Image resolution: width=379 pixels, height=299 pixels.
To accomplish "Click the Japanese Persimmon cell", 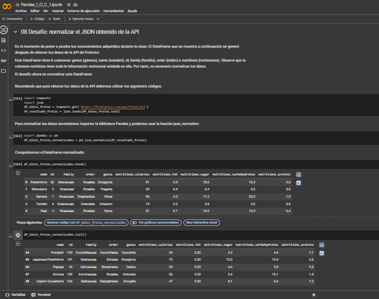I will [x=48, y=260].
